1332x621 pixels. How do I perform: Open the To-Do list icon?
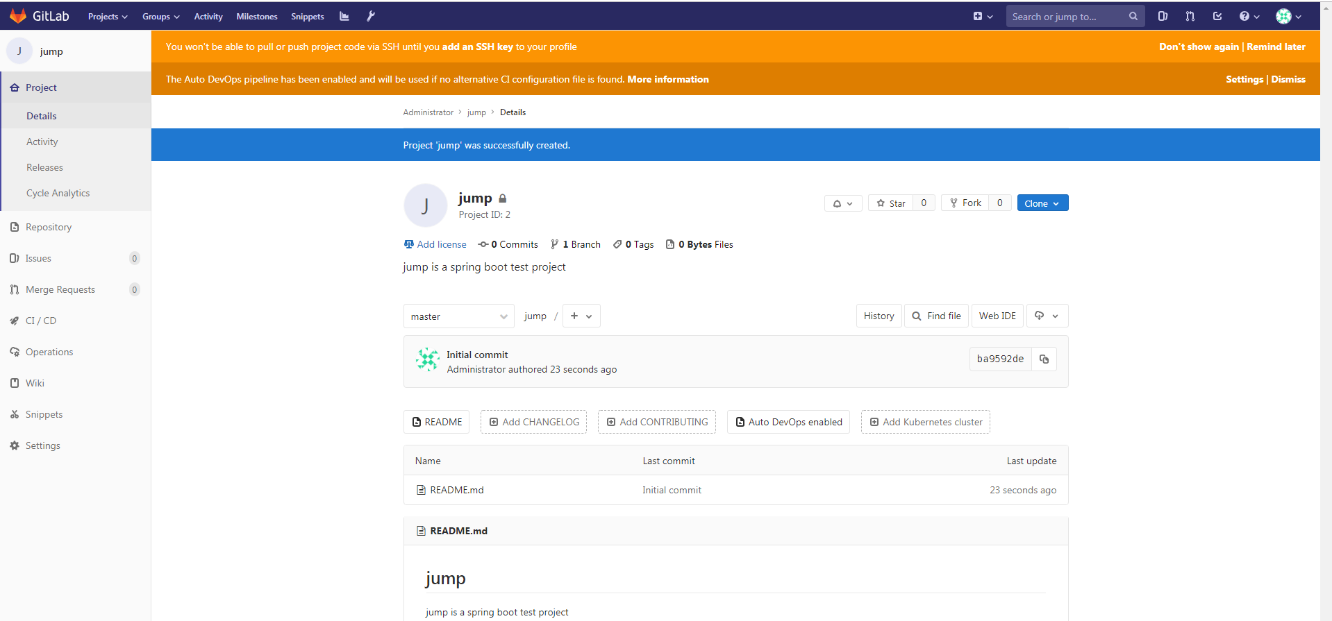click(1217, 16)
